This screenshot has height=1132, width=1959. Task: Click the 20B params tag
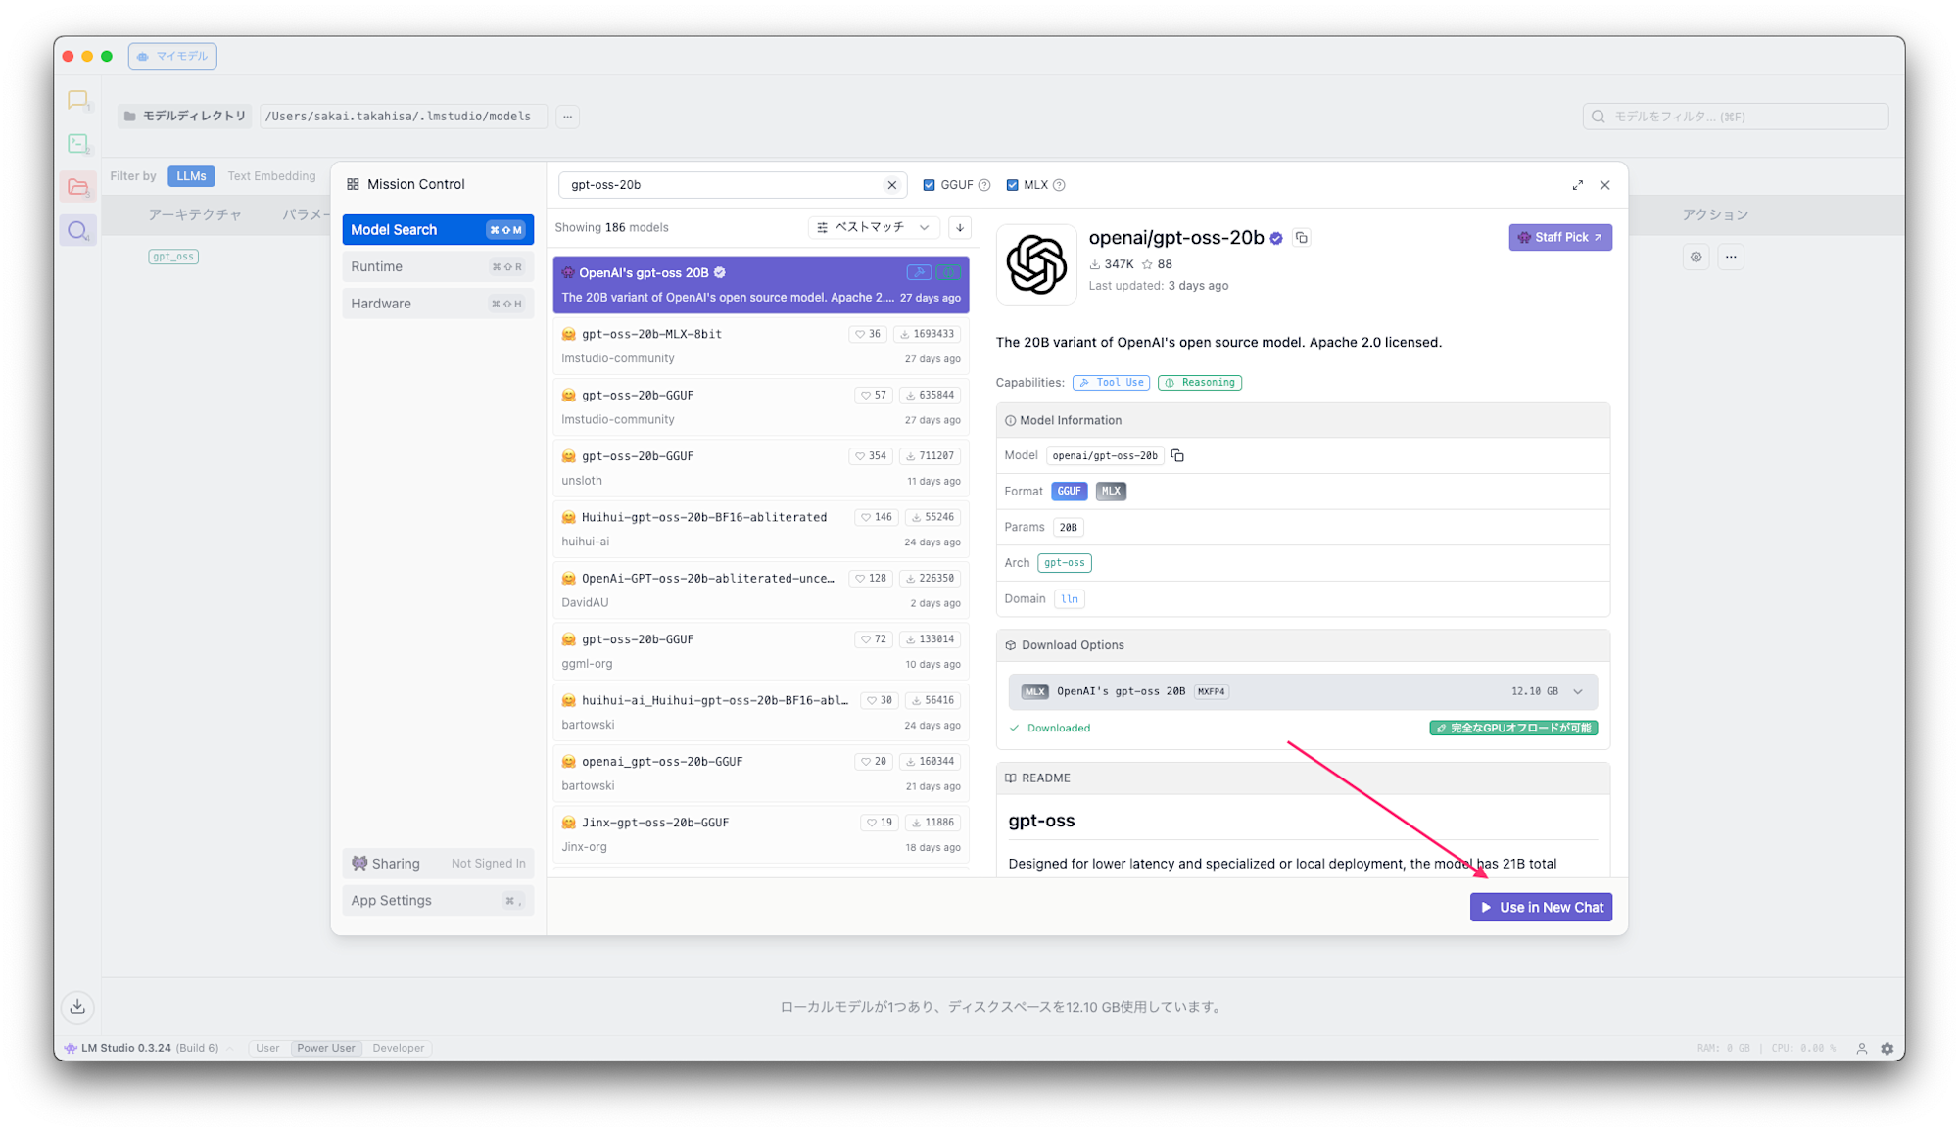(1068, 528)
